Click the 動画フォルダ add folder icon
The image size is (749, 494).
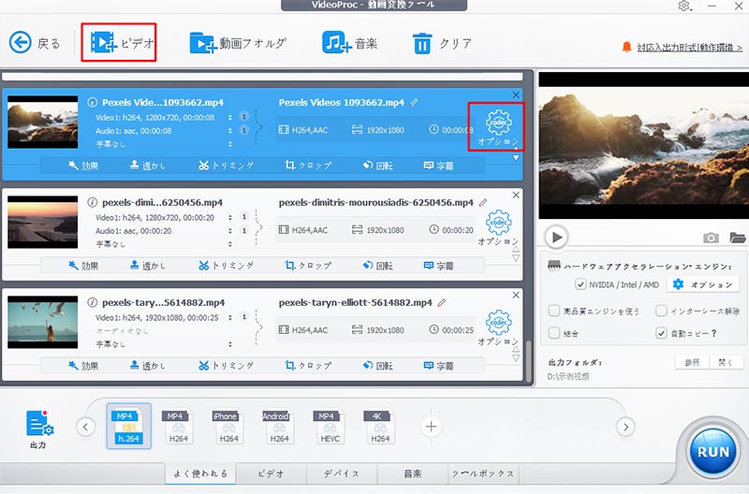point(202,42)
